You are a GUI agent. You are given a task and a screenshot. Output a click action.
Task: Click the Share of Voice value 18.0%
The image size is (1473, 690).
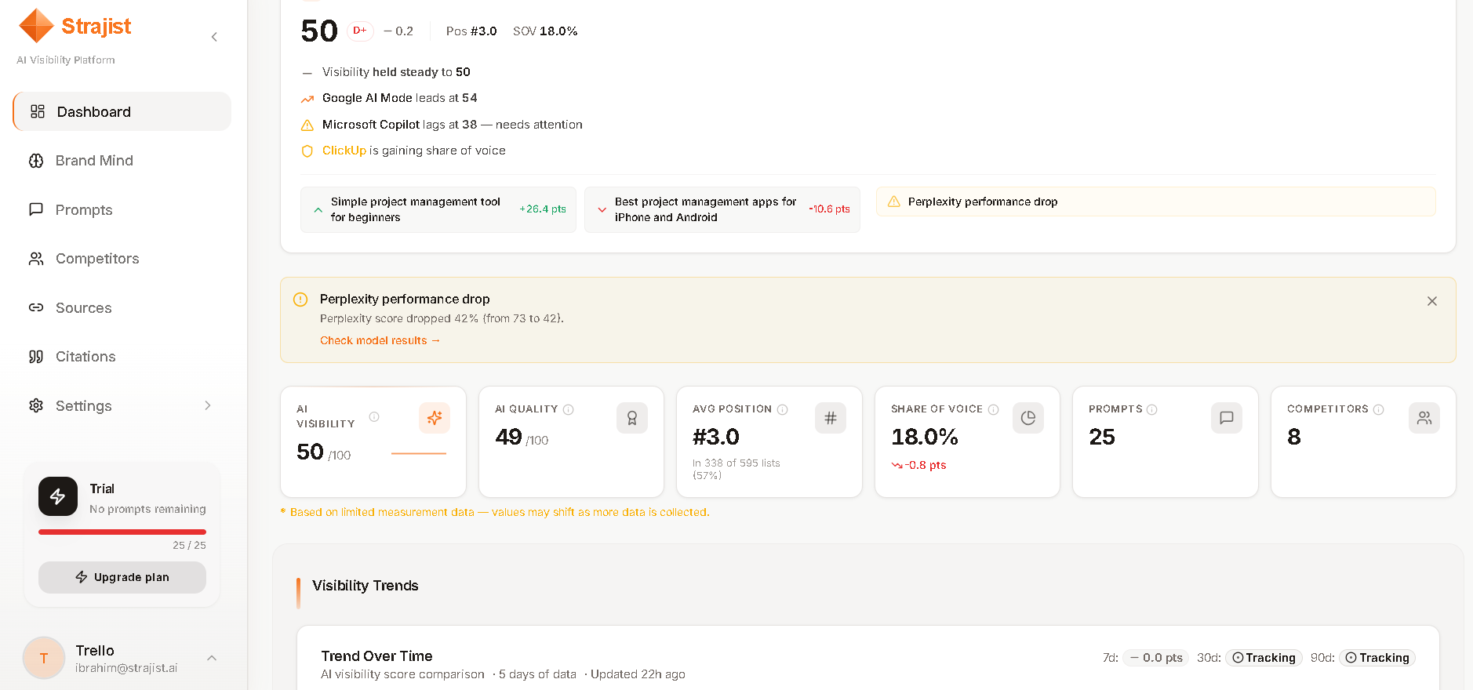[x=925, y=437]
